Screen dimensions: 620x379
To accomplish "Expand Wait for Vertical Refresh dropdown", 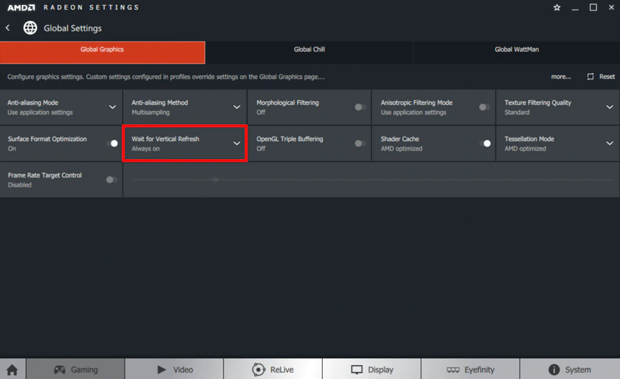I will tap(236, 143).
